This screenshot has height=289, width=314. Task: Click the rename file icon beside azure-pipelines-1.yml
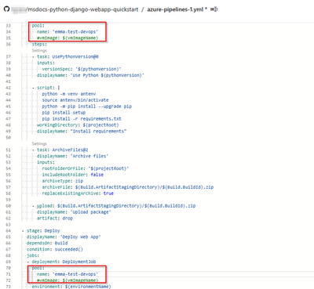214,9
